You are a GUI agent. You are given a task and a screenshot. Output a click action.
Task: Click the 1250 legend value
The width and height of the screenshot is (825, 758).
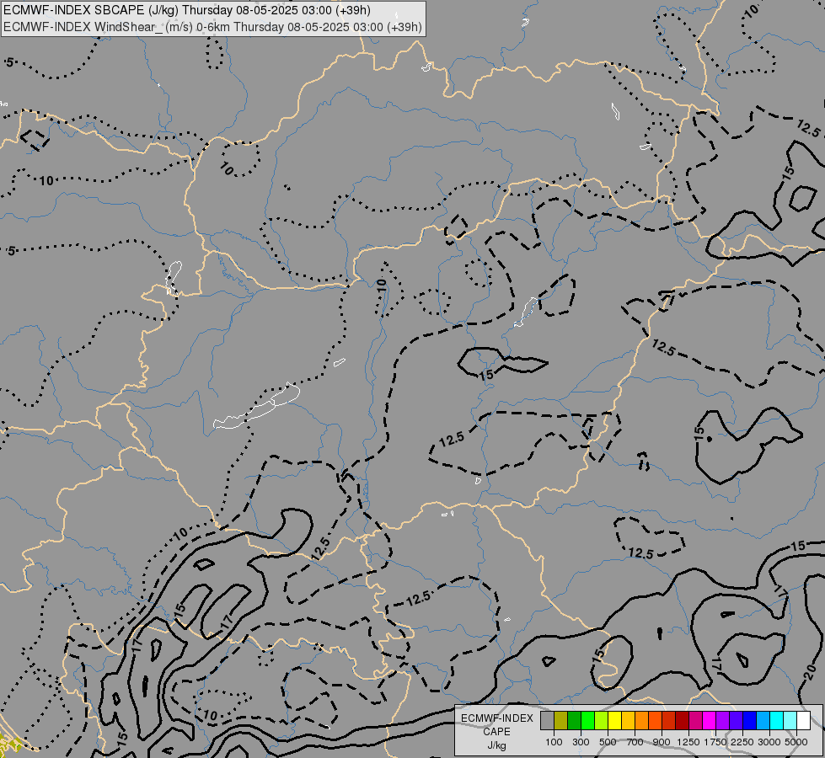(688, 742)
